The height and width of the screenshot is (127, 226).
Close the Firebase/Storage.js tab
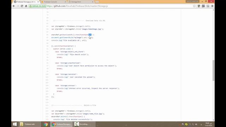point(38,2)
